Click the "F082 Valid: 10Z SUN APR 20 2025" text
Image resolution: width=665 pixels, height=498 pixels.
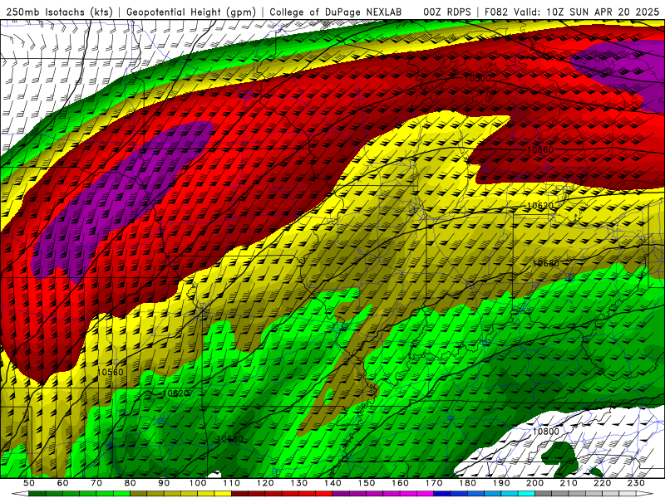pos(572,12)
